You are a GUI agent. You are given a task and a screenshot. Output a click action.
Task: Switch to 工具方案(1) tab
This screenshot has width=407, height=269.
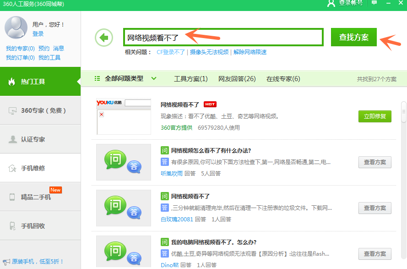coord(191,79)
